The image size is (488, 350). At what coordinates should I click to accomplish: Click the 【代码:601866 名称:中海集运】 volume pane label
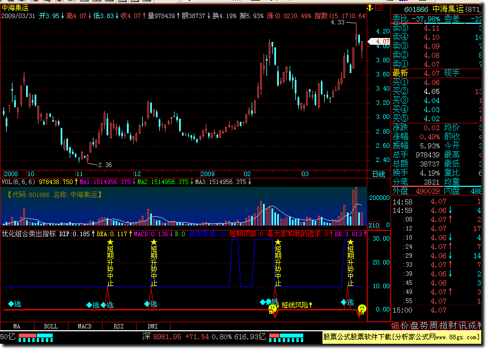[x=55, y=195]
